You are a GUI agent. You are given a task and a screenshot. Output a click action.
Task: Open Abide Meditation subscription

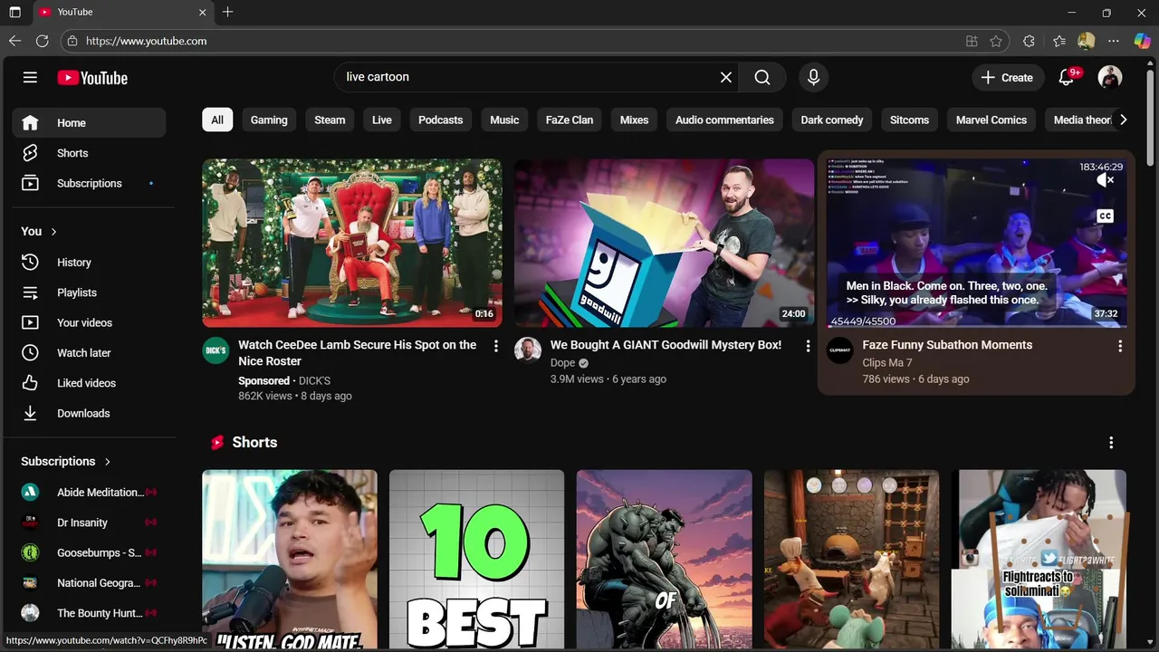point(89,493)
